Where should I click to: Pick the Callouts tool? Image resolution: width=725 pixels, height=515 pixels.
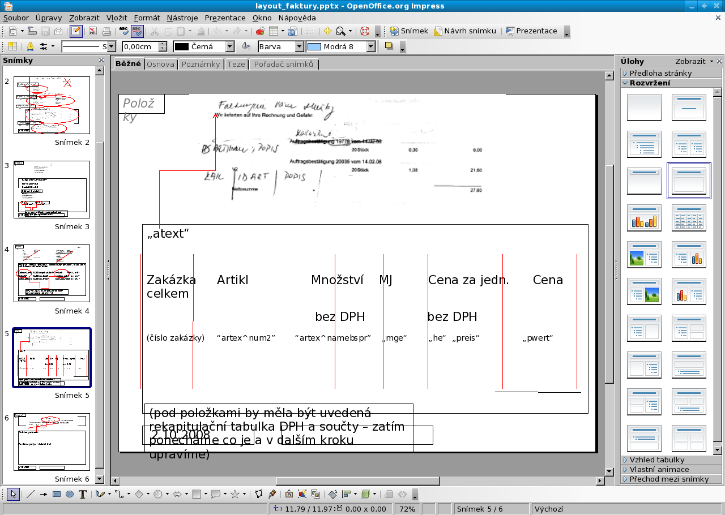[215, 494]
